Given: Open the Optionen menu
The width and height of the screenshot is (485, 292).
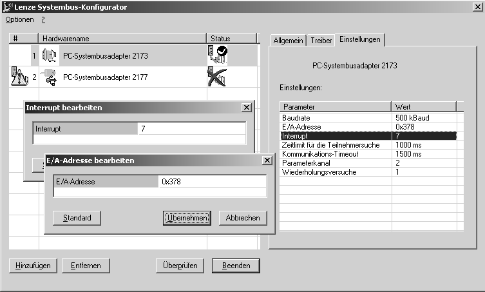Looking at the screenshot, I should (x=19, y=20).
